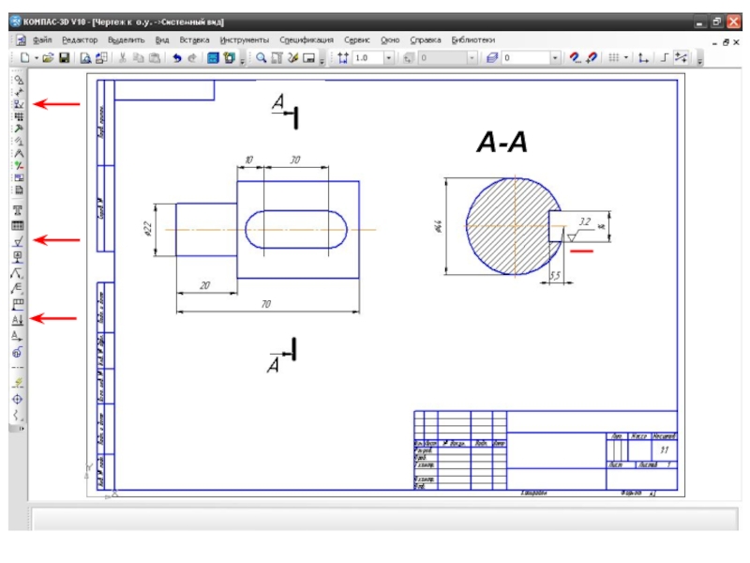
Task: Click the print preview icon
Action: click(85, 58)
